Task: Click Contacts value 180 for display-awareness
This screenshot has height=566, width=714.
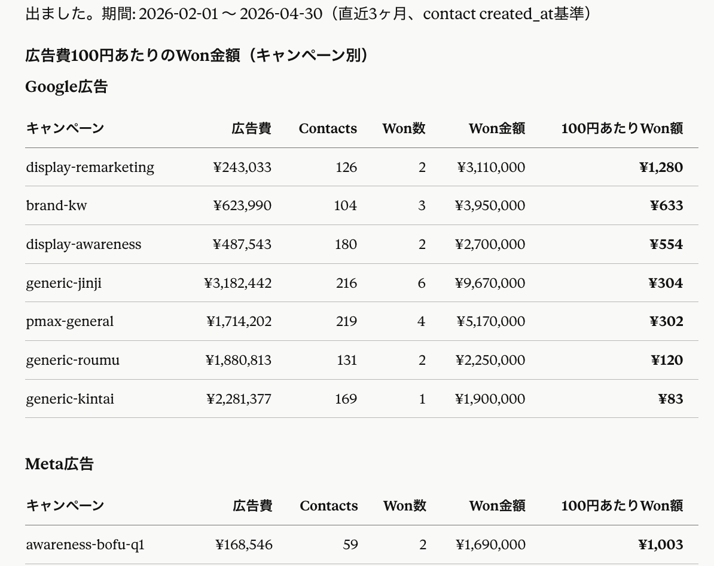Action: 346,245
